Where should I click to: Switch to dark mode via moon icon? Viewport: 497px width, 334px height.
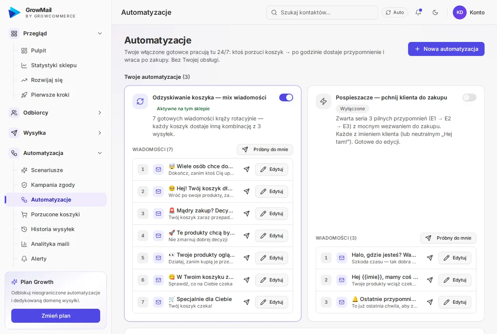pyautogui.click(x=435, y=12)
